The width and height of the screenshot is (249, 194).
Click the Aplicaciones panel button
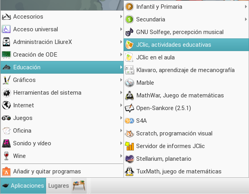click(x=23, y=186)
